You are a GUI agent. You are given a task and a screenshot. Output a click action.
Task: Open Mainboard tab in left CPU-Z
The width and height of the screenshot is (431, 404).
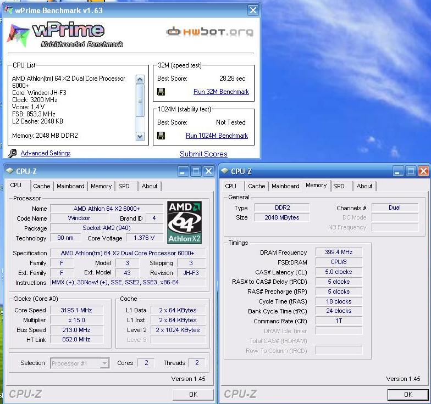point(70,186)
